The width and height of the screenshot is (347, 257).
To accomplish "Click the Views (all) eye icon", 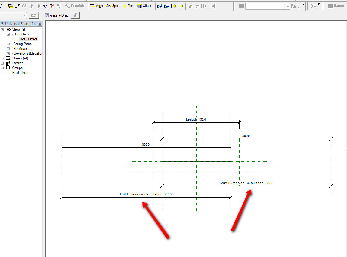I will click(8, 29).
